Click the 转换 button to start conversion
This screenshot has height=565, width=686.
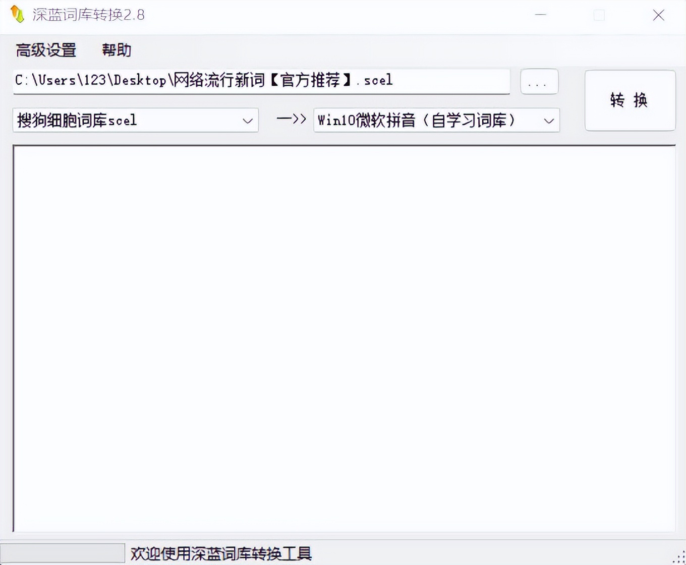click(x=630, y=101)
